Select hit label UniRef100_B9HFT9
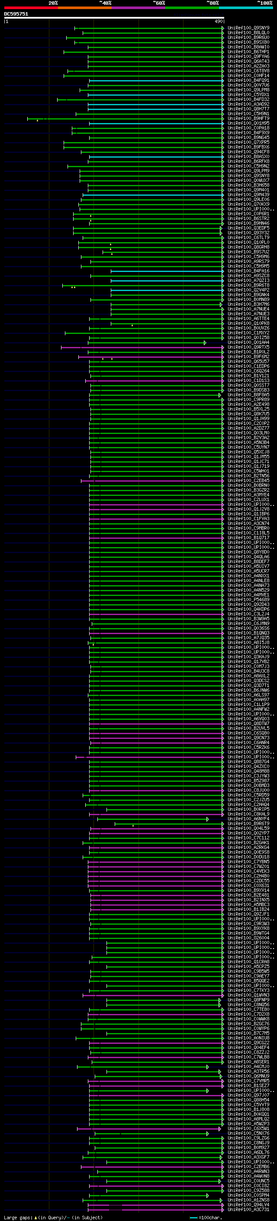277x1221 pixels. pos(248,119)
